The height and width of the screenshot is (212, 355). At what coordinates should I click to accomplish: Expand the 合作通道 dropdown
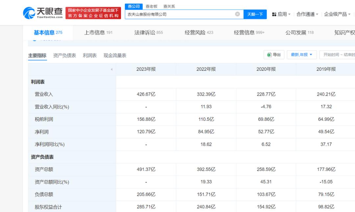click(x=307, y=14)
